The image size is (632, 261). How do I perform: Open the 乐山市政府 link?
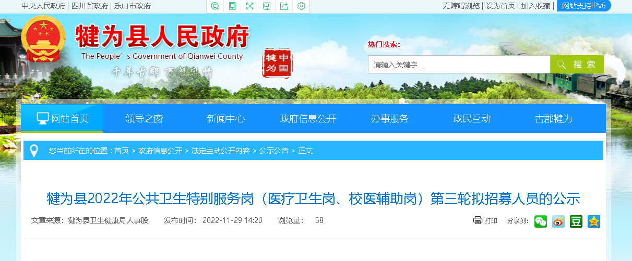133,6
